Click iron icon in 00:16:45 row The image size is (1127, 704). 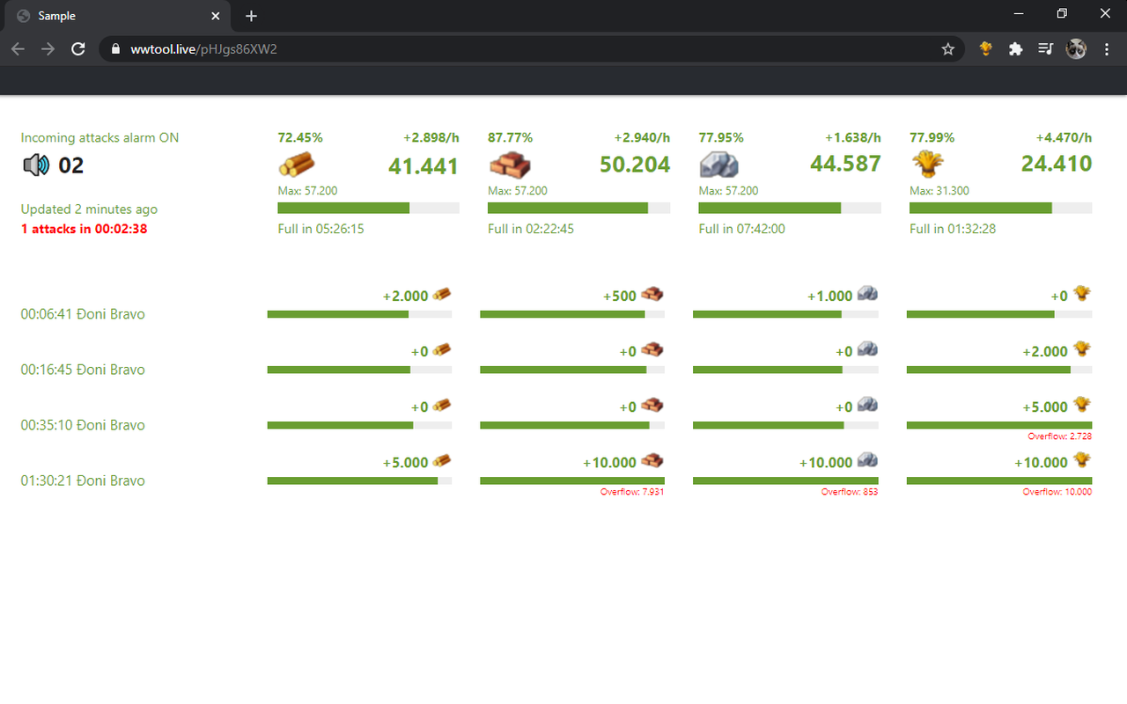click(x=867, y=349)
